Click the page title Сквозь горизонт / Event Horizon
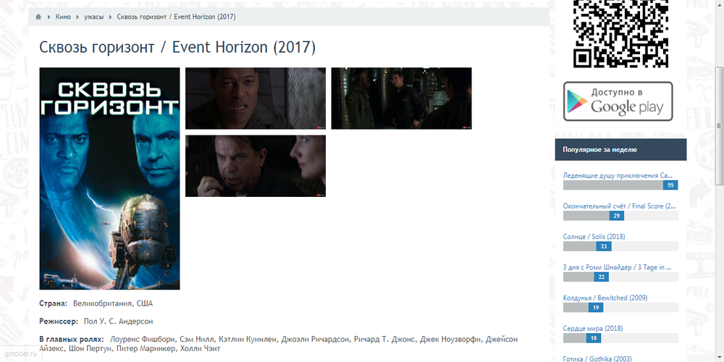The width and height of the screenshot is (724, 362). (177, 47)
